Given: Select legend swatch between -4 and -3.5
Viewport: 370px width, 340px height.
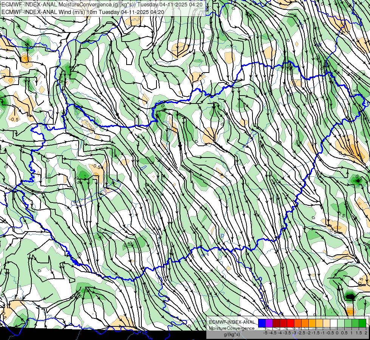Looking at the screenshot, I should coord(283,323).
